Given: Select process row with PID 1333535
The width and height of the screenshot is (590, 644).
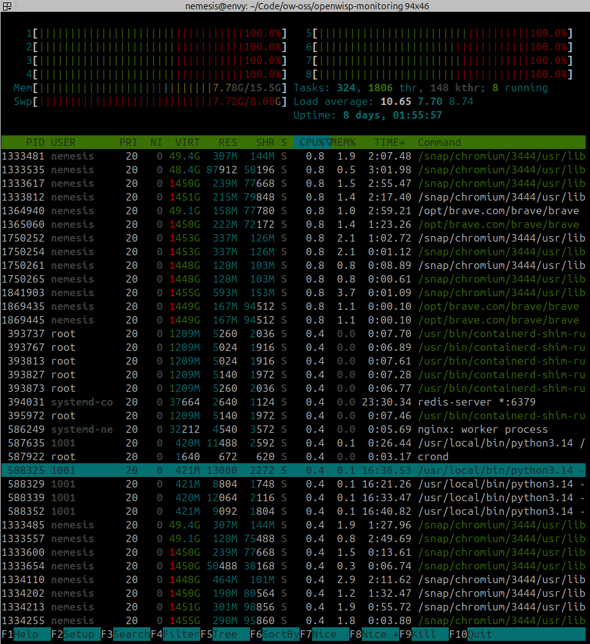Looking at the screenshot, I should tap(293, 170).
